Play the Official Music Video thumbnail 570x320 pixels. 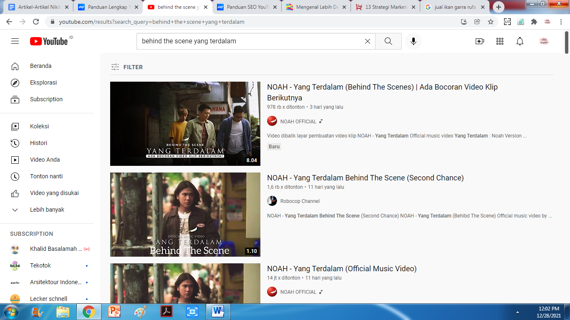click(x=185, y=283)
